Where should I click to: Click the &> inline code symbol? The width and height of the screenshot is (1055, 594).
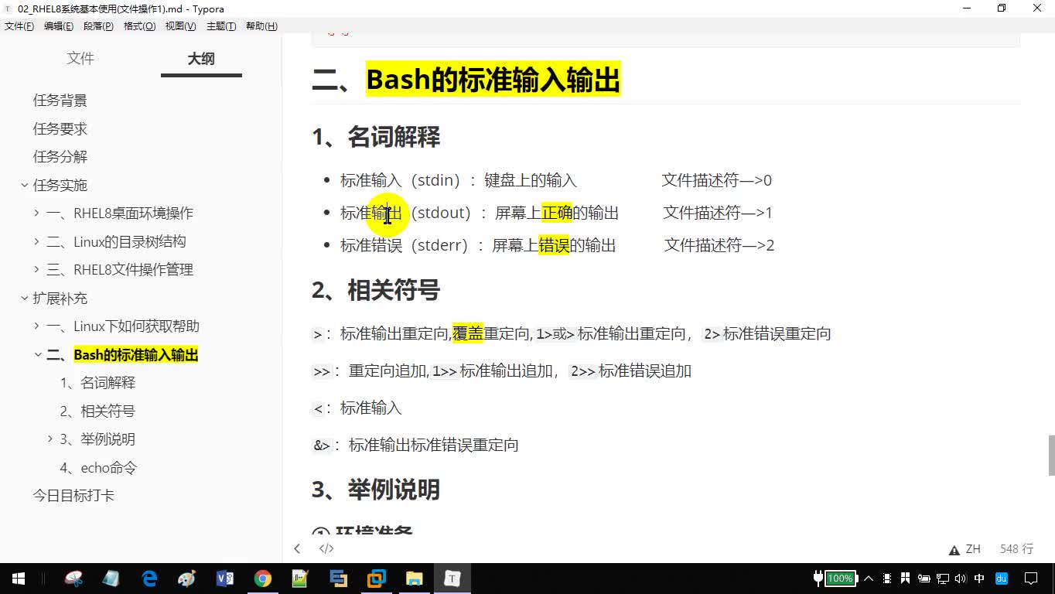tap(322, 445)
